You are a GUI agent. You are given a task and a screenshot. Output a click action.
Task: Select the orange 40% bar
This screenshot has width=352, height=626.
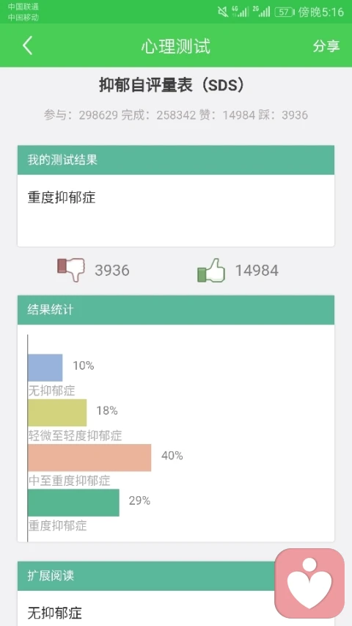click(89, 457)
